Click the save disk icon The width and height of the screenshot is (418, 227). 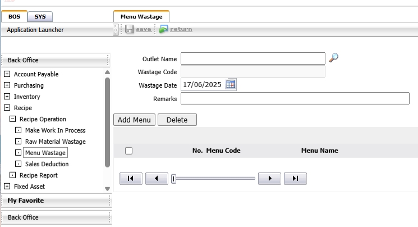129,29
